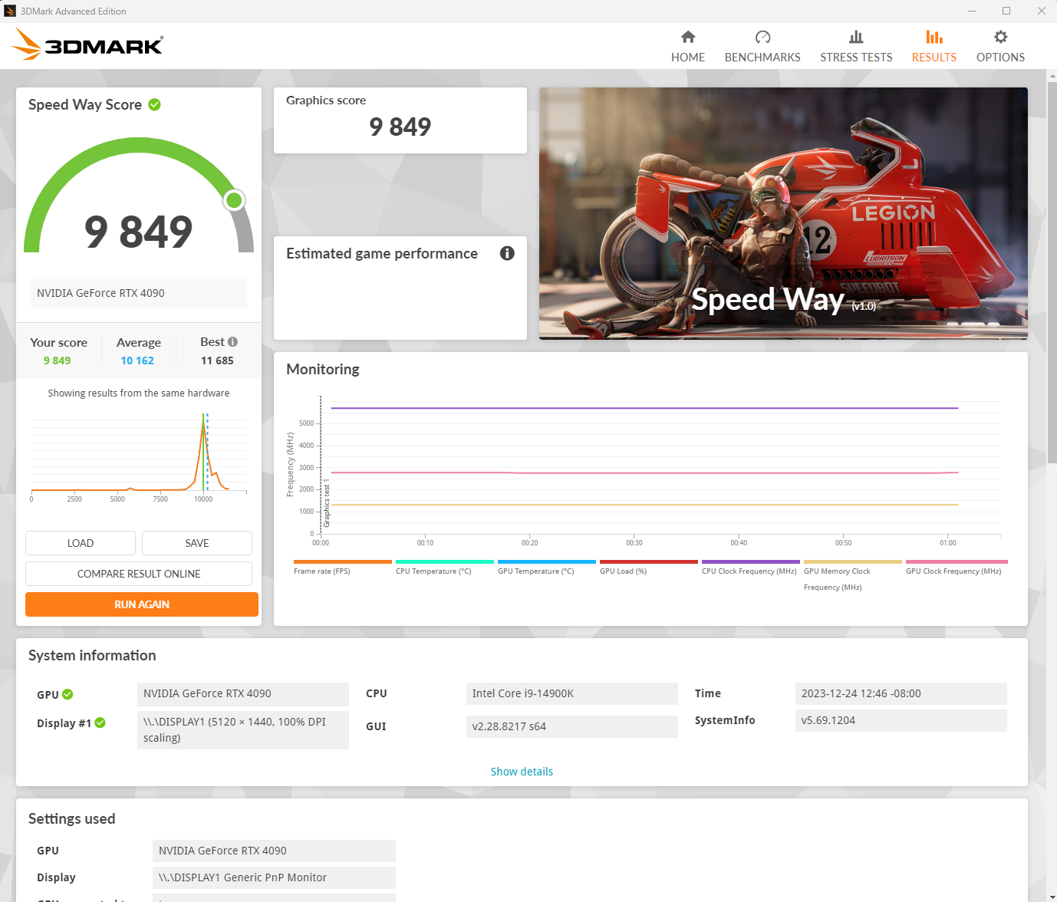Go to the STRESS TESTS tab
1057x902 pixels.
(856, 47)
